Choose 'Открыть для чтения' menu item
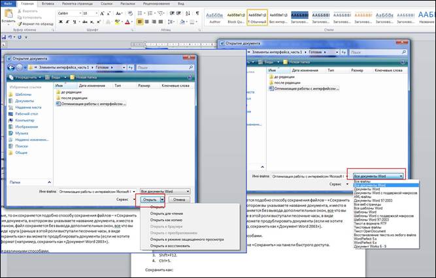The width and height of the screenshot is (436, 278). click(167, 213)
